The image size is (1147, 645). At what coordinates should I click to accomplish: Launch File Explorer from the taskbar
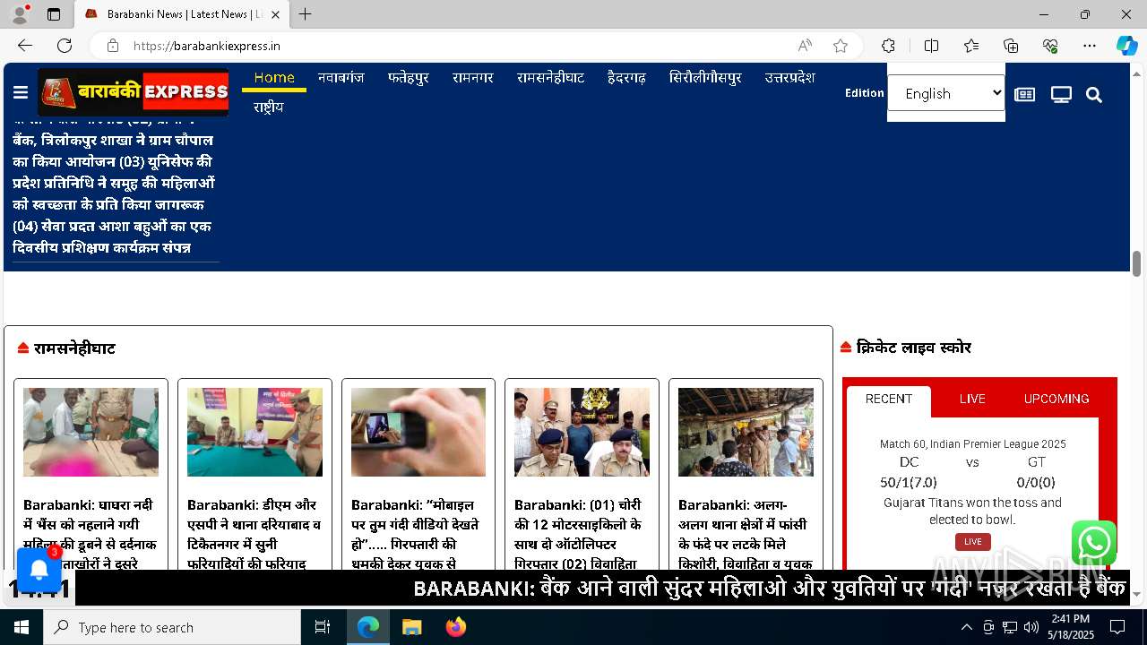[x=411, y=627]
